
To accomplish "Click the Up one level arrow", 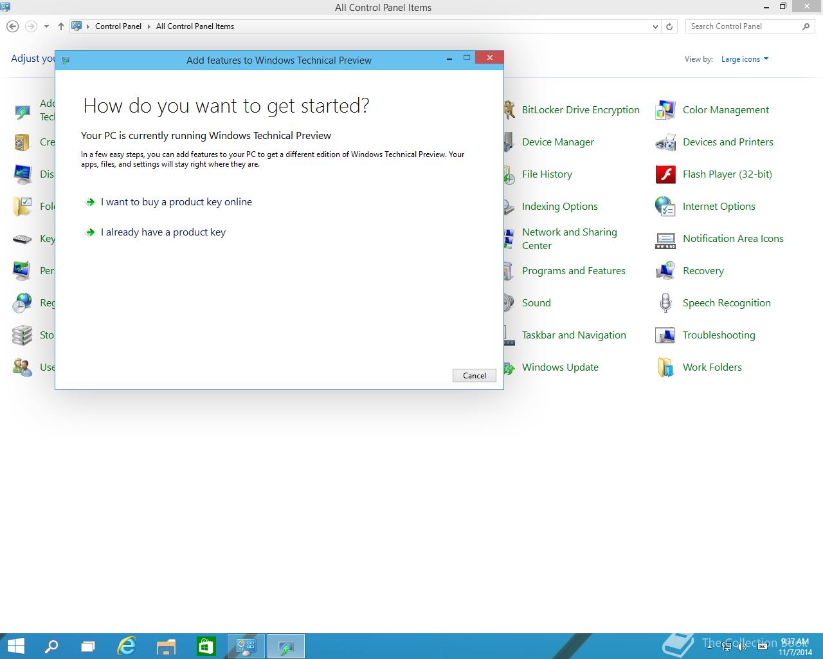I will tap(61, 26).
